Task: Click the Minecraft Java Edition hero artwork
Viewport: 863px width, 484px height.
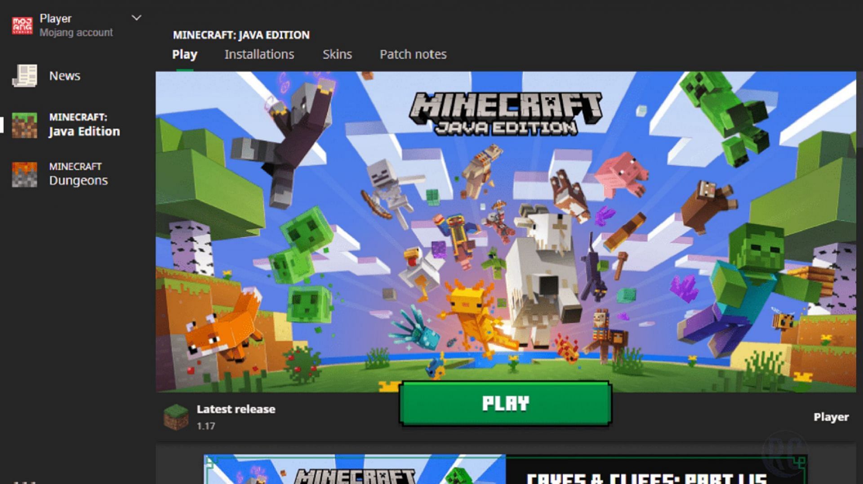Action: 506,232
